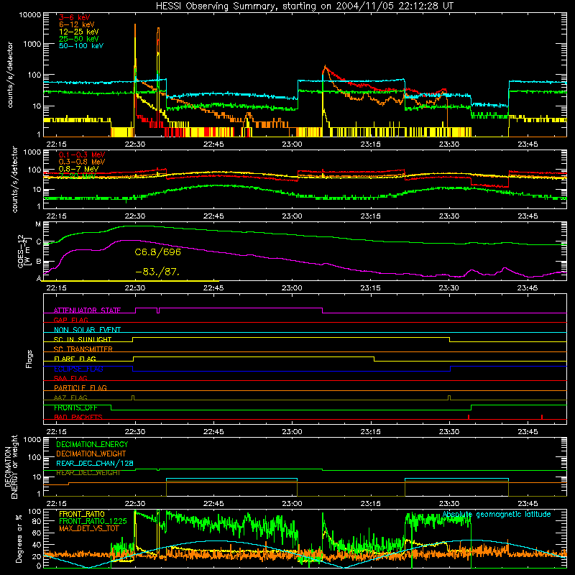Screen dimensions: 575x575
Task: Select the SC_TRANSMITTER flag label
Action: click(x=83, y=349)
